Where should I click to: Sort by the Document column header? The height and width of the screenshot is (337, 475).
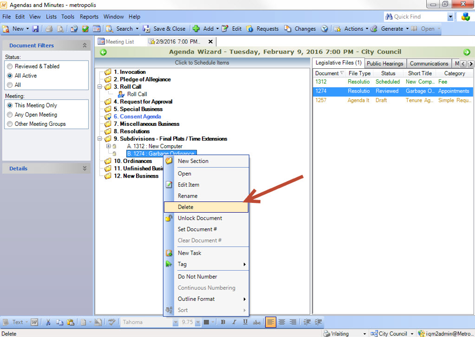(329, 73)
